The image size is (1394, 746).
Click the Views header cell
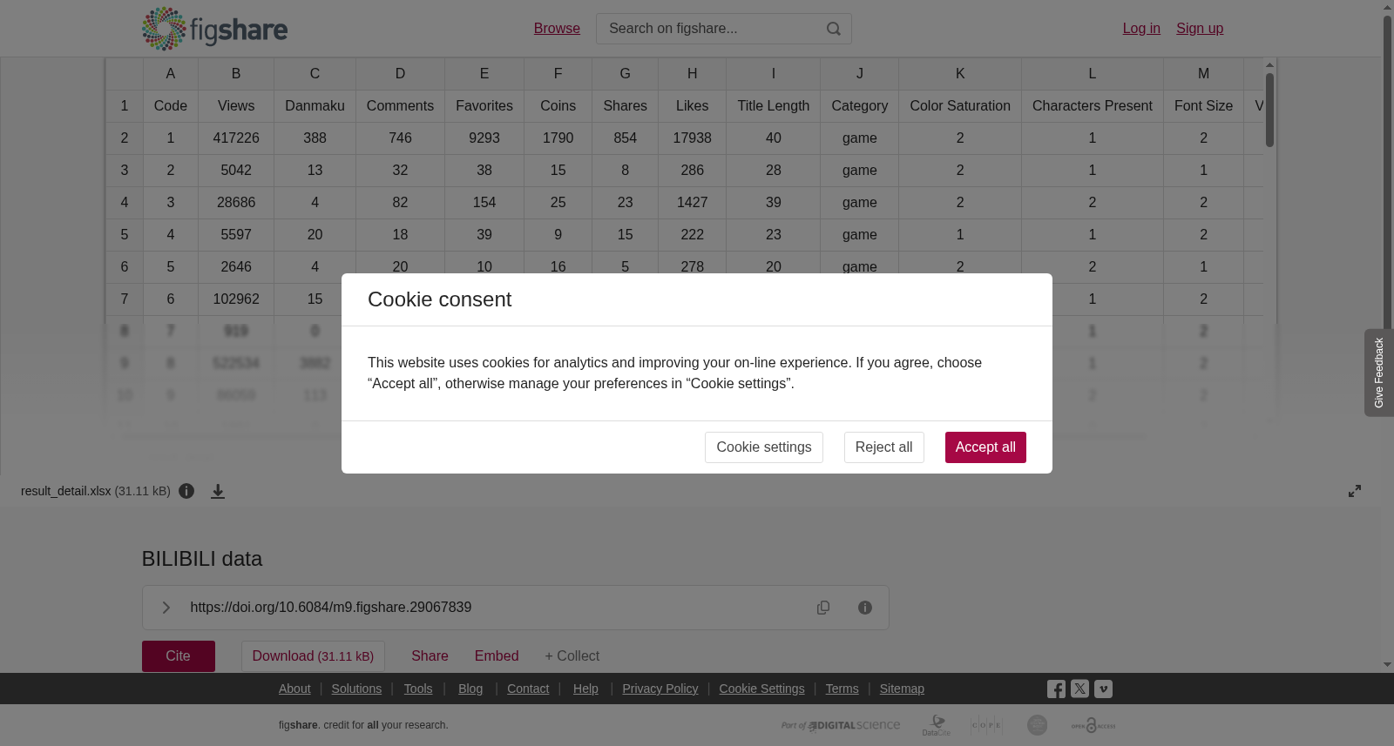tap(236, 106)
